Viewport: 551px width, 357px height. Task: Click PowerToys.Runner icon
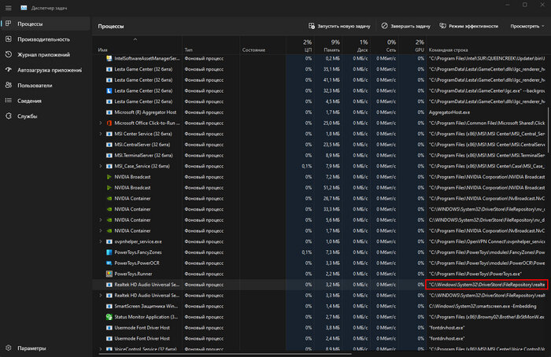pyautogui.click(x=109, y=274)
